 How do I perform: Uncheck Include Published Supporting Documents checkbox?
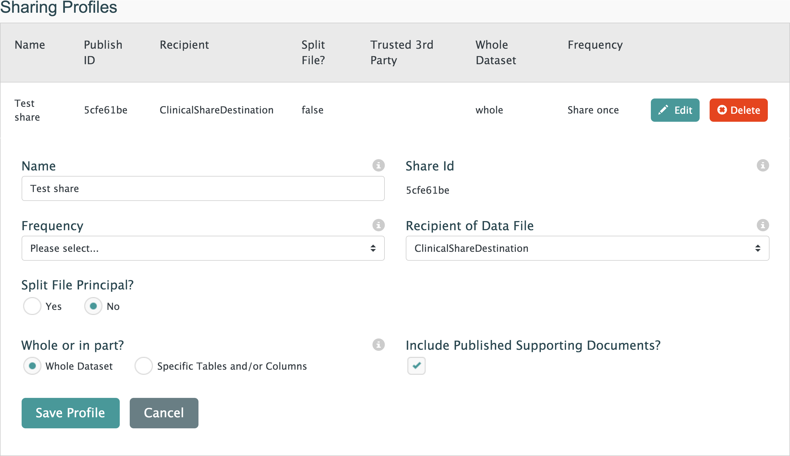[416, 366]
